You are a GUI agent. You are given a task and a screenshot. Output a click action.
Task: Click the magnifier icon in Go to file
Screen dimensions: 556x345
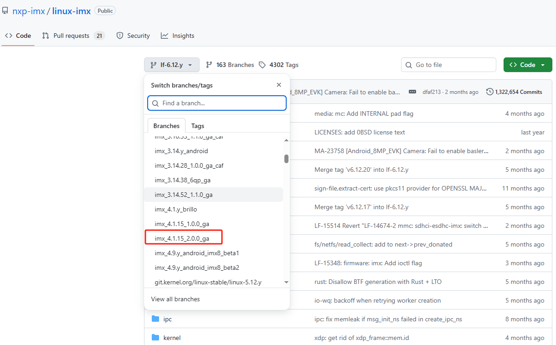pyautogui.click(x=409, y=65)
